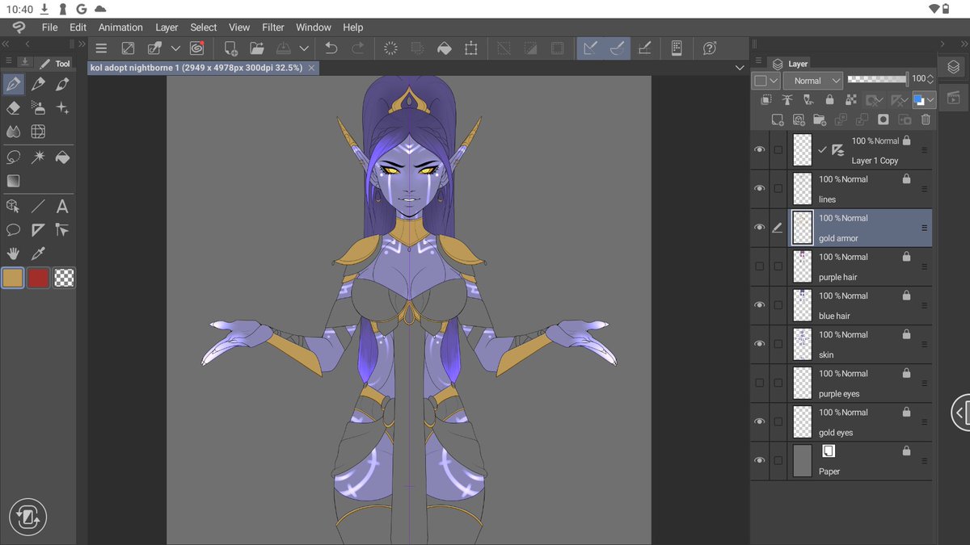Screen dimensions: 970x545
Task: Toggle visibility of the skin layer
Action: tap(759, 343)
